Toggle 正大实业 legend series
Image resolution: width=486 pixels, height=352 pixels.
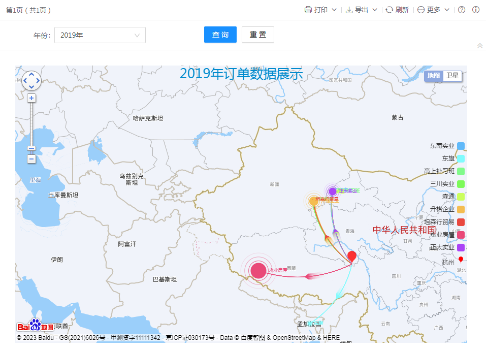pyautogui.click(x=461, y=247)
